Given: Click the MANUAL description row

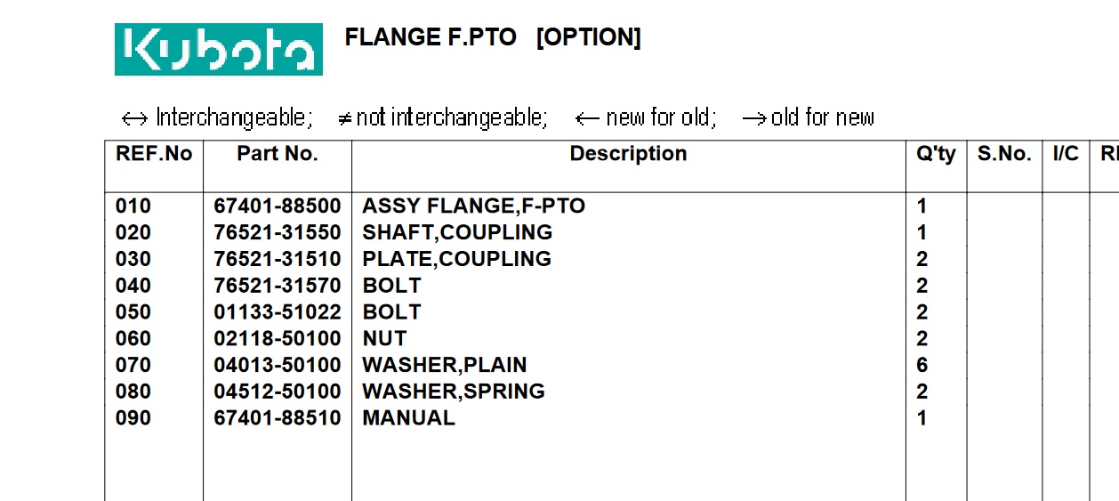Looking at the screenshot, I should (408, 418).
